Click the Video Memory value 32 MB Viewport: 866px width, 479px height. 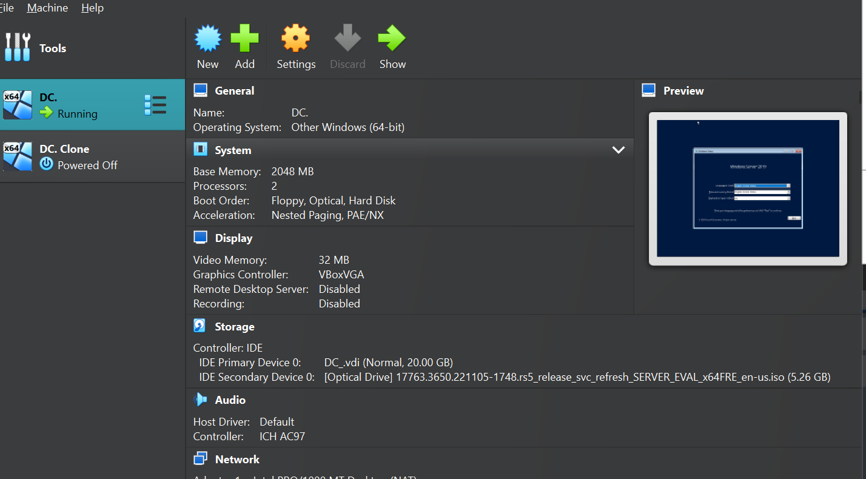(x=334, y=260)
